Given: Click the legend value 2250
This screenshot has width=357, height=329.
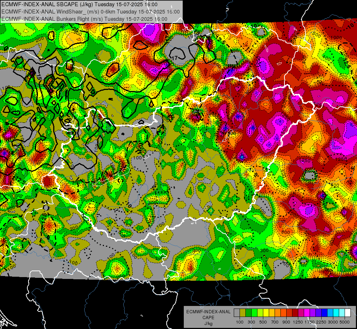Looking at the screenshot, I should coord(322,322).
